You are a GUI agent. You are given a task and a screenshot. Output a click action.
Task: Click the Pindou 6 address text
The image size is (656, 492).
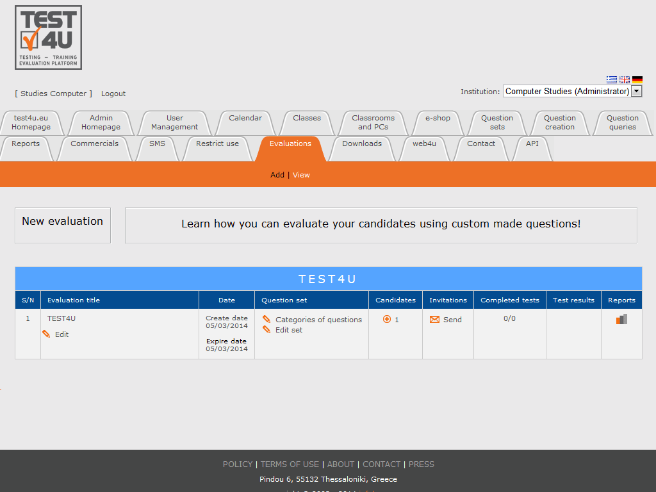328,479
